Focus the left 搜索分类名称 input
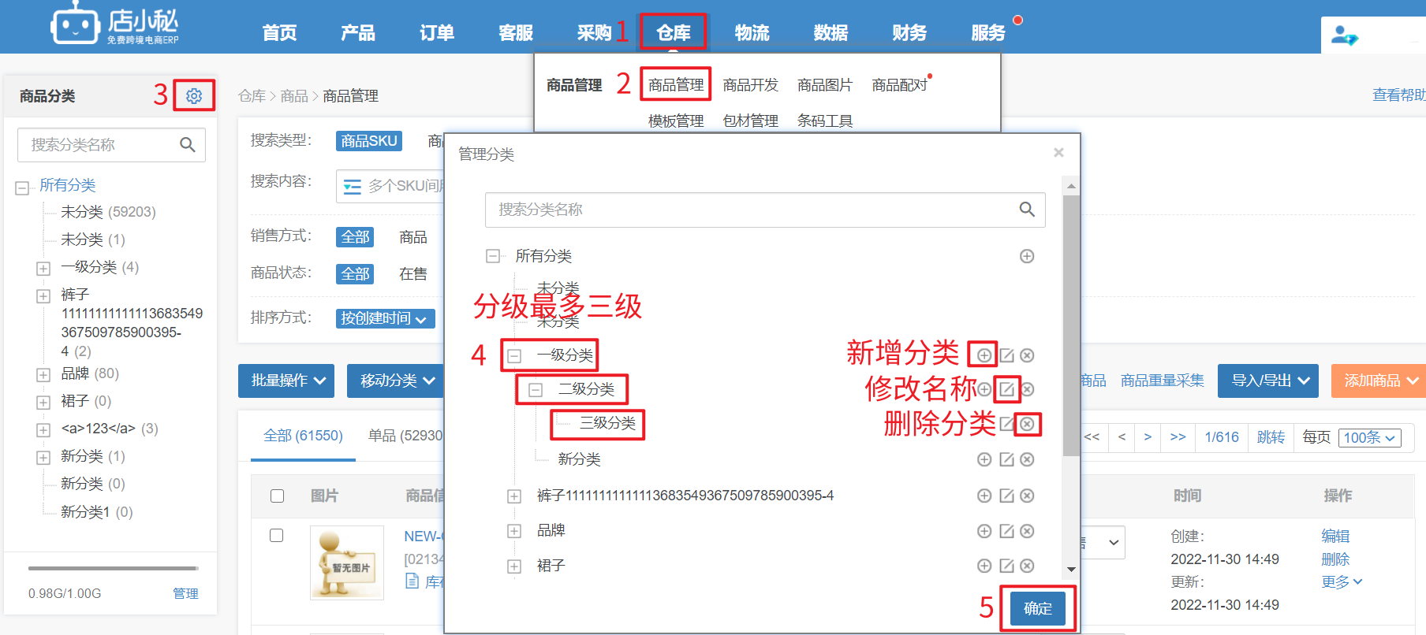The image size is (1426, 635). (111, 145)
